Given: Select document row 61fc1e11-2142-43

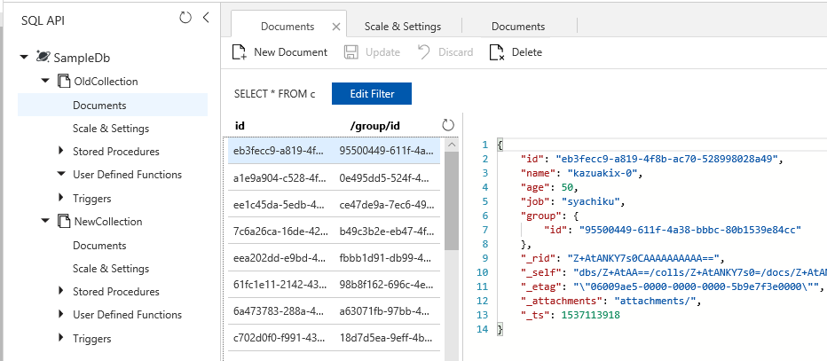Looking at the screenshot, I should [334, 285].
